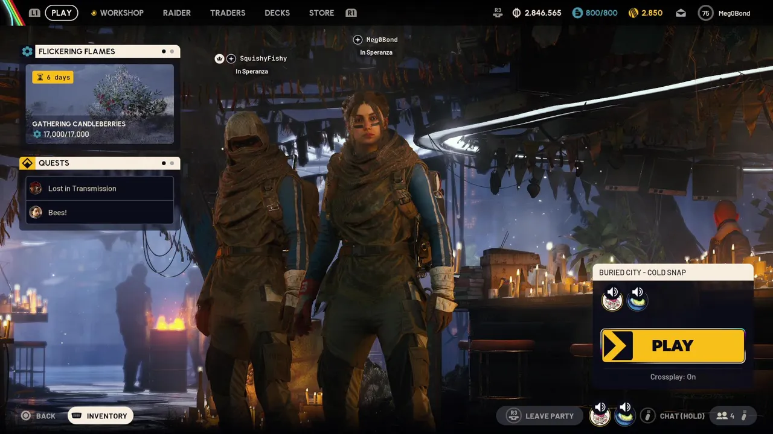
Task: Click the Quests diamond icon
Action: tap(27, 163)
